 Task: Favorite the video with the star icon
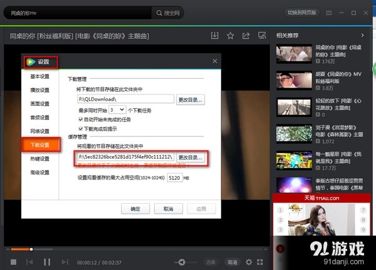pyautogui.click(x=230, y=36)
